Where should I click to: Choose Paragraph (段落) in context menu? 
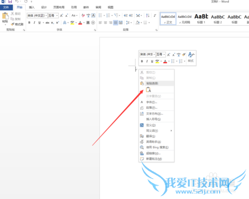point(156,108)
